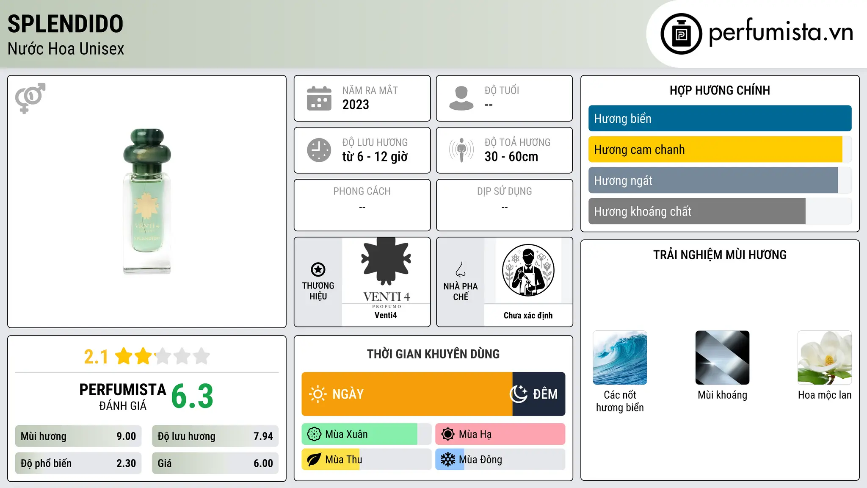Screen dimensions: 867x488
Task: Click the SPLENDIDO title
Action: coord(65,24)
